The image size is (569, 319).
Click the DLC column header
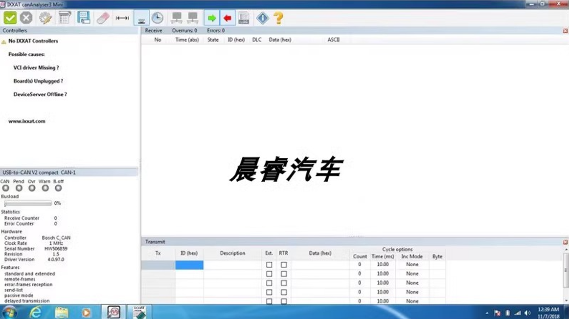click(x=256, y=40)
